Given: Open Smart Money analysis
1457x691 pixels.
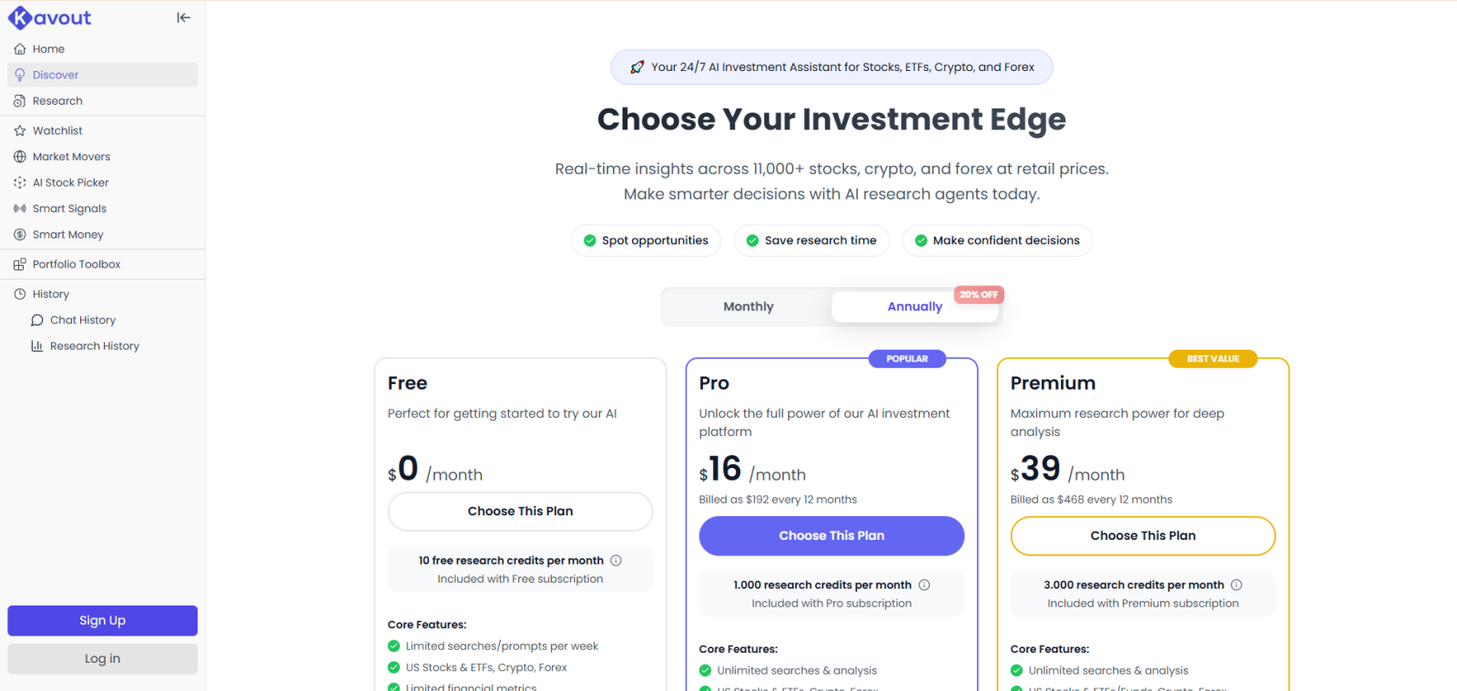Looking at the screenshot, I should click(67, 234).
